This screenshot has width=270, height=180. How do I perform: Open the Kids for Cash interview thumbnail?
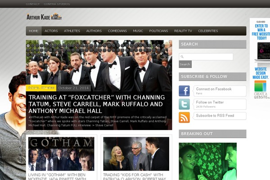point(136,154)
